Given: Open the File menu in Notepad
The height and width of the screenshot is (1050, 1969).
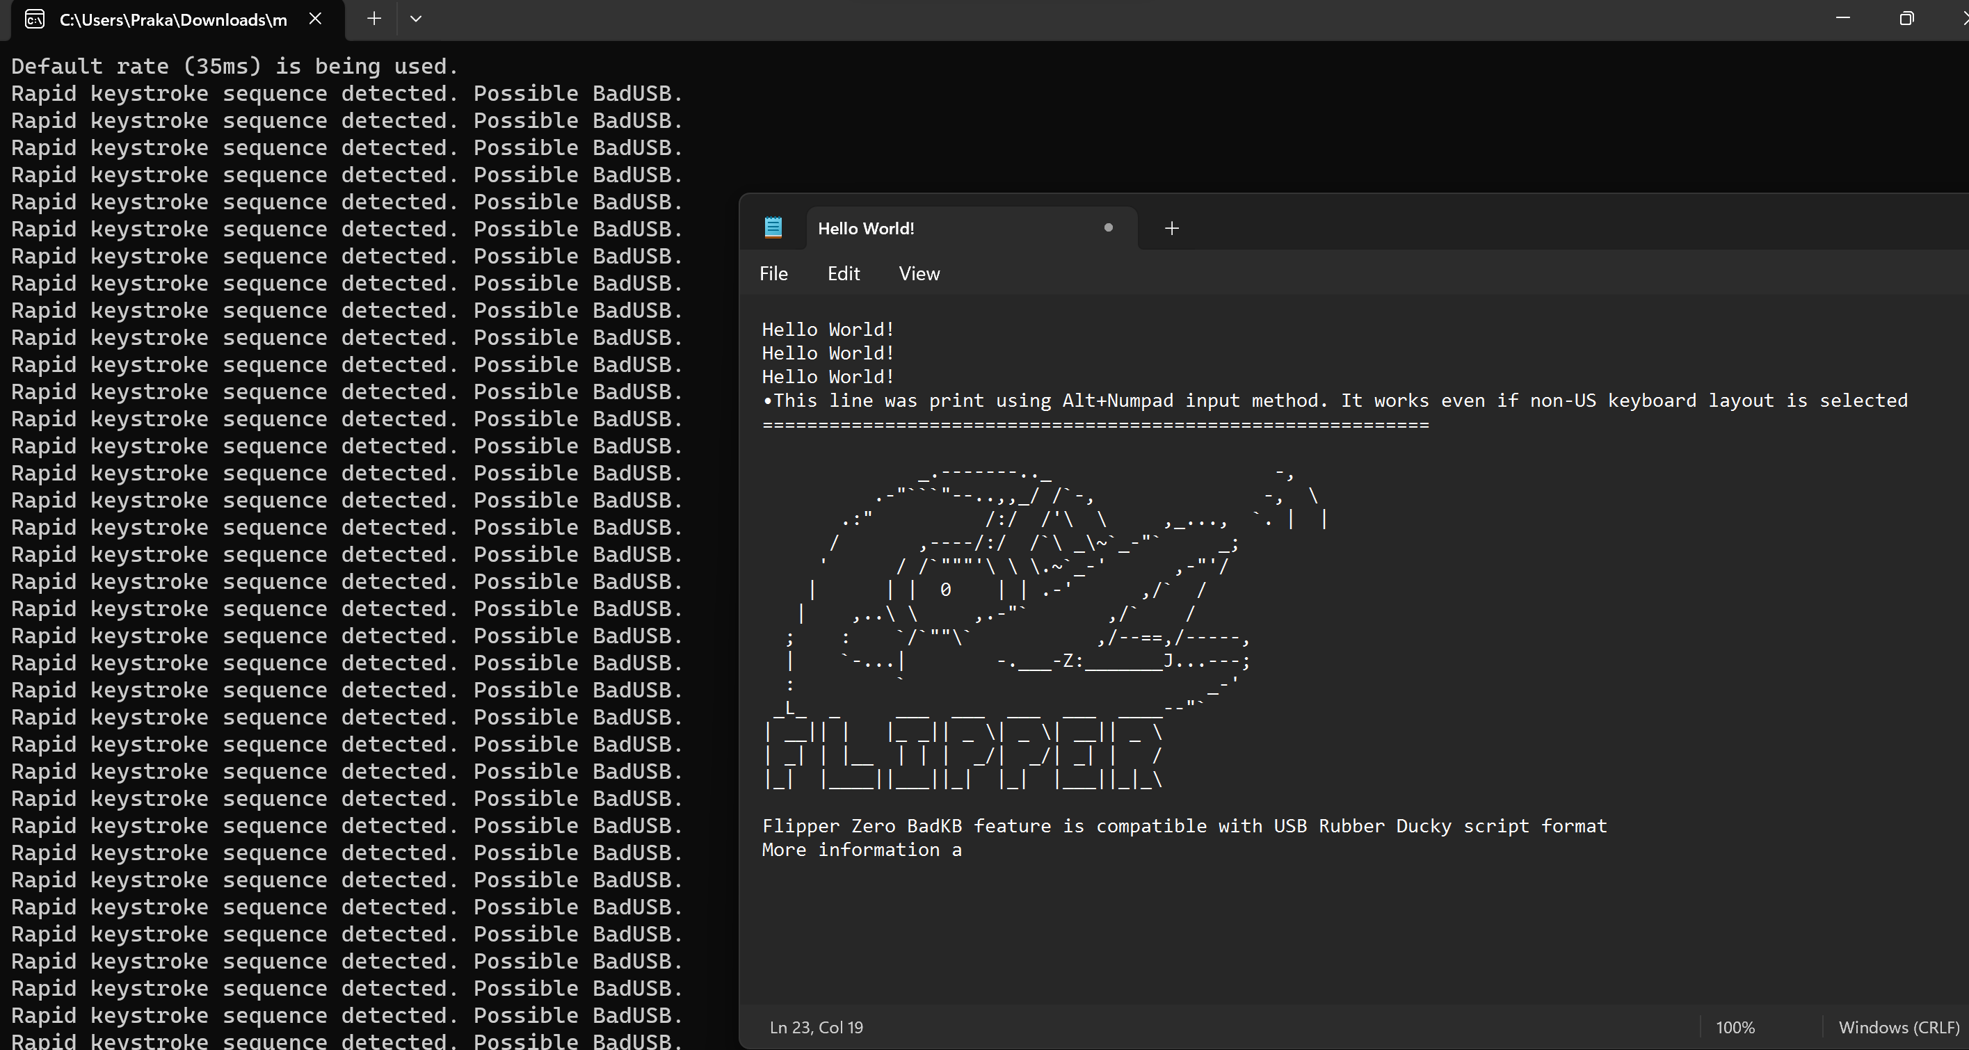Looking at the screenshot, I should pos(773,273).
